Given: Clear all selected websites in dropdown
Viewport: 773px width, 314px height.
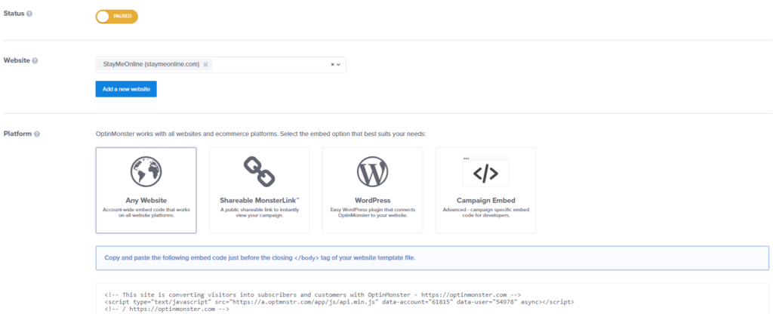Looking at the screenshot, I should tap(332, 65).
